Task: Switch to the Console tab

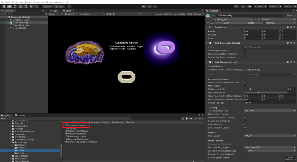Action: [20, 116]
